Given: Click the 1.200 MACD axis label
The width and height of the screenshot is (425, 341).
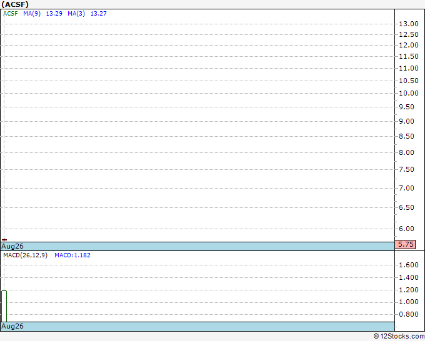Looking at the screenshot, I should [409, 290].
